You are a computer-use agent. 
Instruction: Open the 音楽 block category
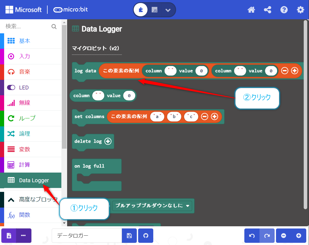31,72
